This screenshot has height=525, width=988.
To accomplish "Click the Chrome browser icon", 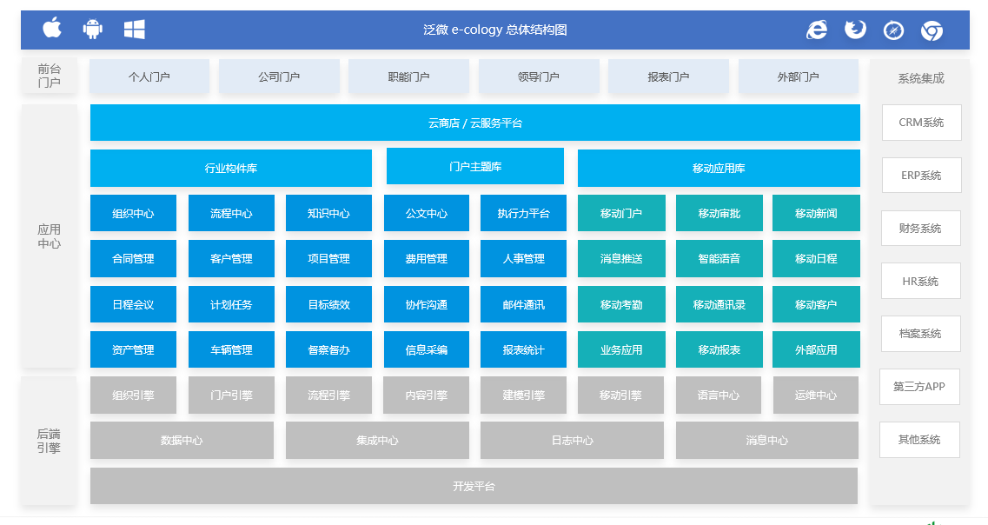I will 932,30.
